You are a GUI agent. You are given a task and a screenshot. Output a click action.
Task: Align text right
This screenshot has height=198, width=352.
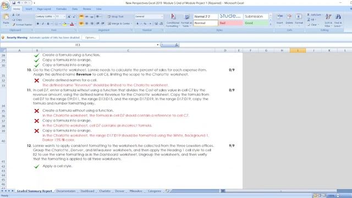click(92, 24)
